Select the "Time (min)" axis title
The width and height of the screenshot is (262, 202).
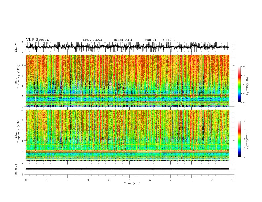coord(132,183)
